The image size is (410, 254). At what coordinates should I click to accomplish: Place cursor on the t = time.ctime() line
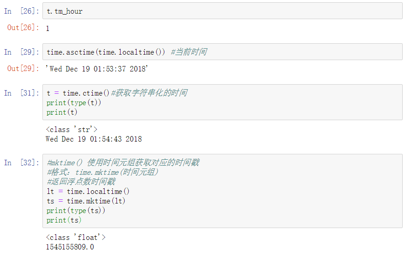click(78, 93)
